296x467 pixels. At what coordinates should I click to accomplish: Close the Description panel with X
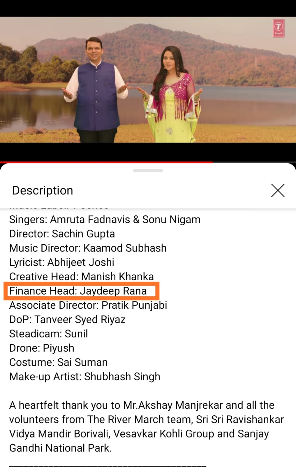point(278,191)
